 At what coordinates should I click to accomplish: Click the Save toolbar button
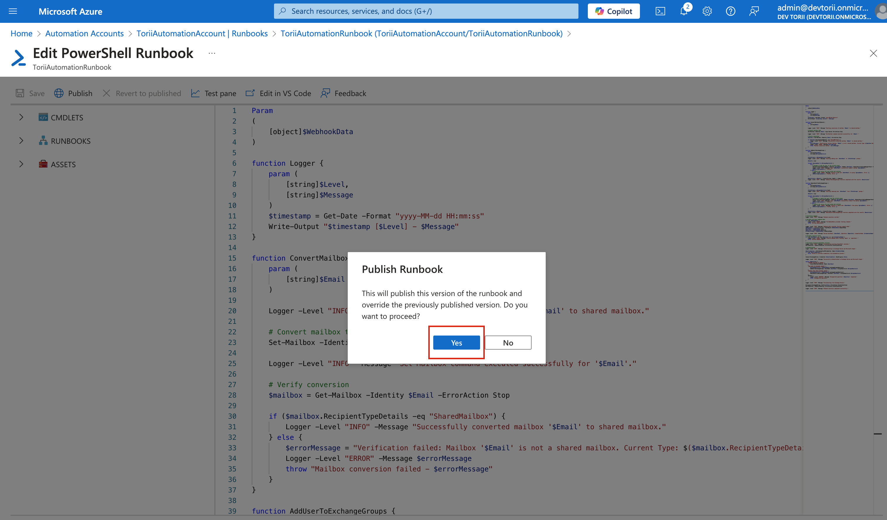[x=30, y=93]
